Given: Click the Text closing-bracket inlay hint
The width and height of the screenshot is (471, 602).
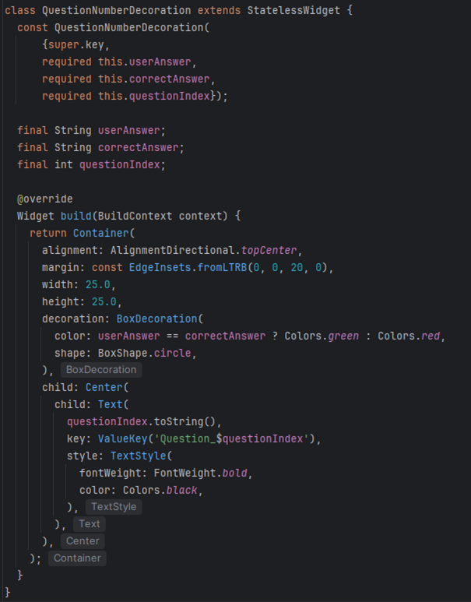Looking at the screenshot, I should (89, 524).
